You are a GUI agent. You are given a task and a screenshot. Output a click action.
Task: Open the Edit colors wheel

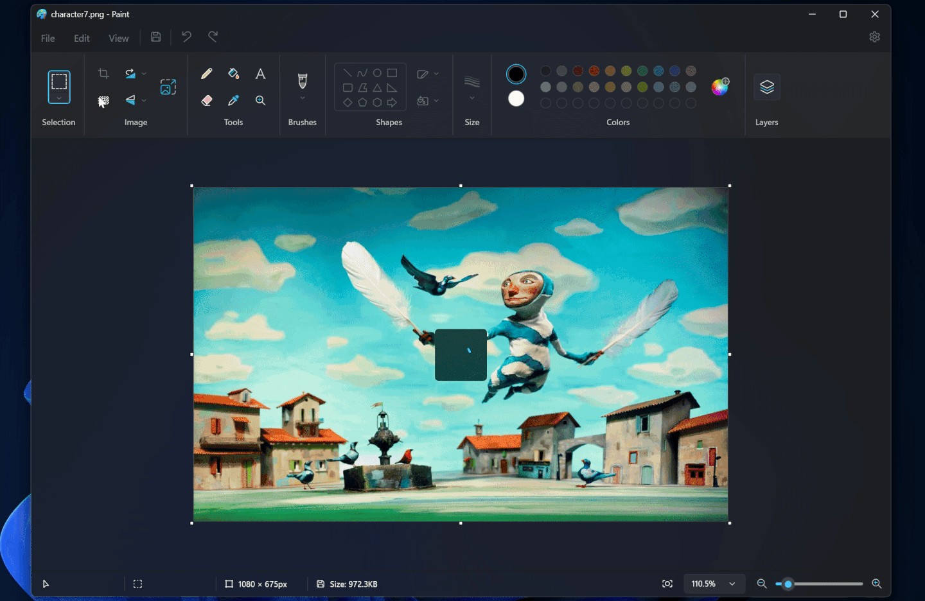(x=720, y=87)
